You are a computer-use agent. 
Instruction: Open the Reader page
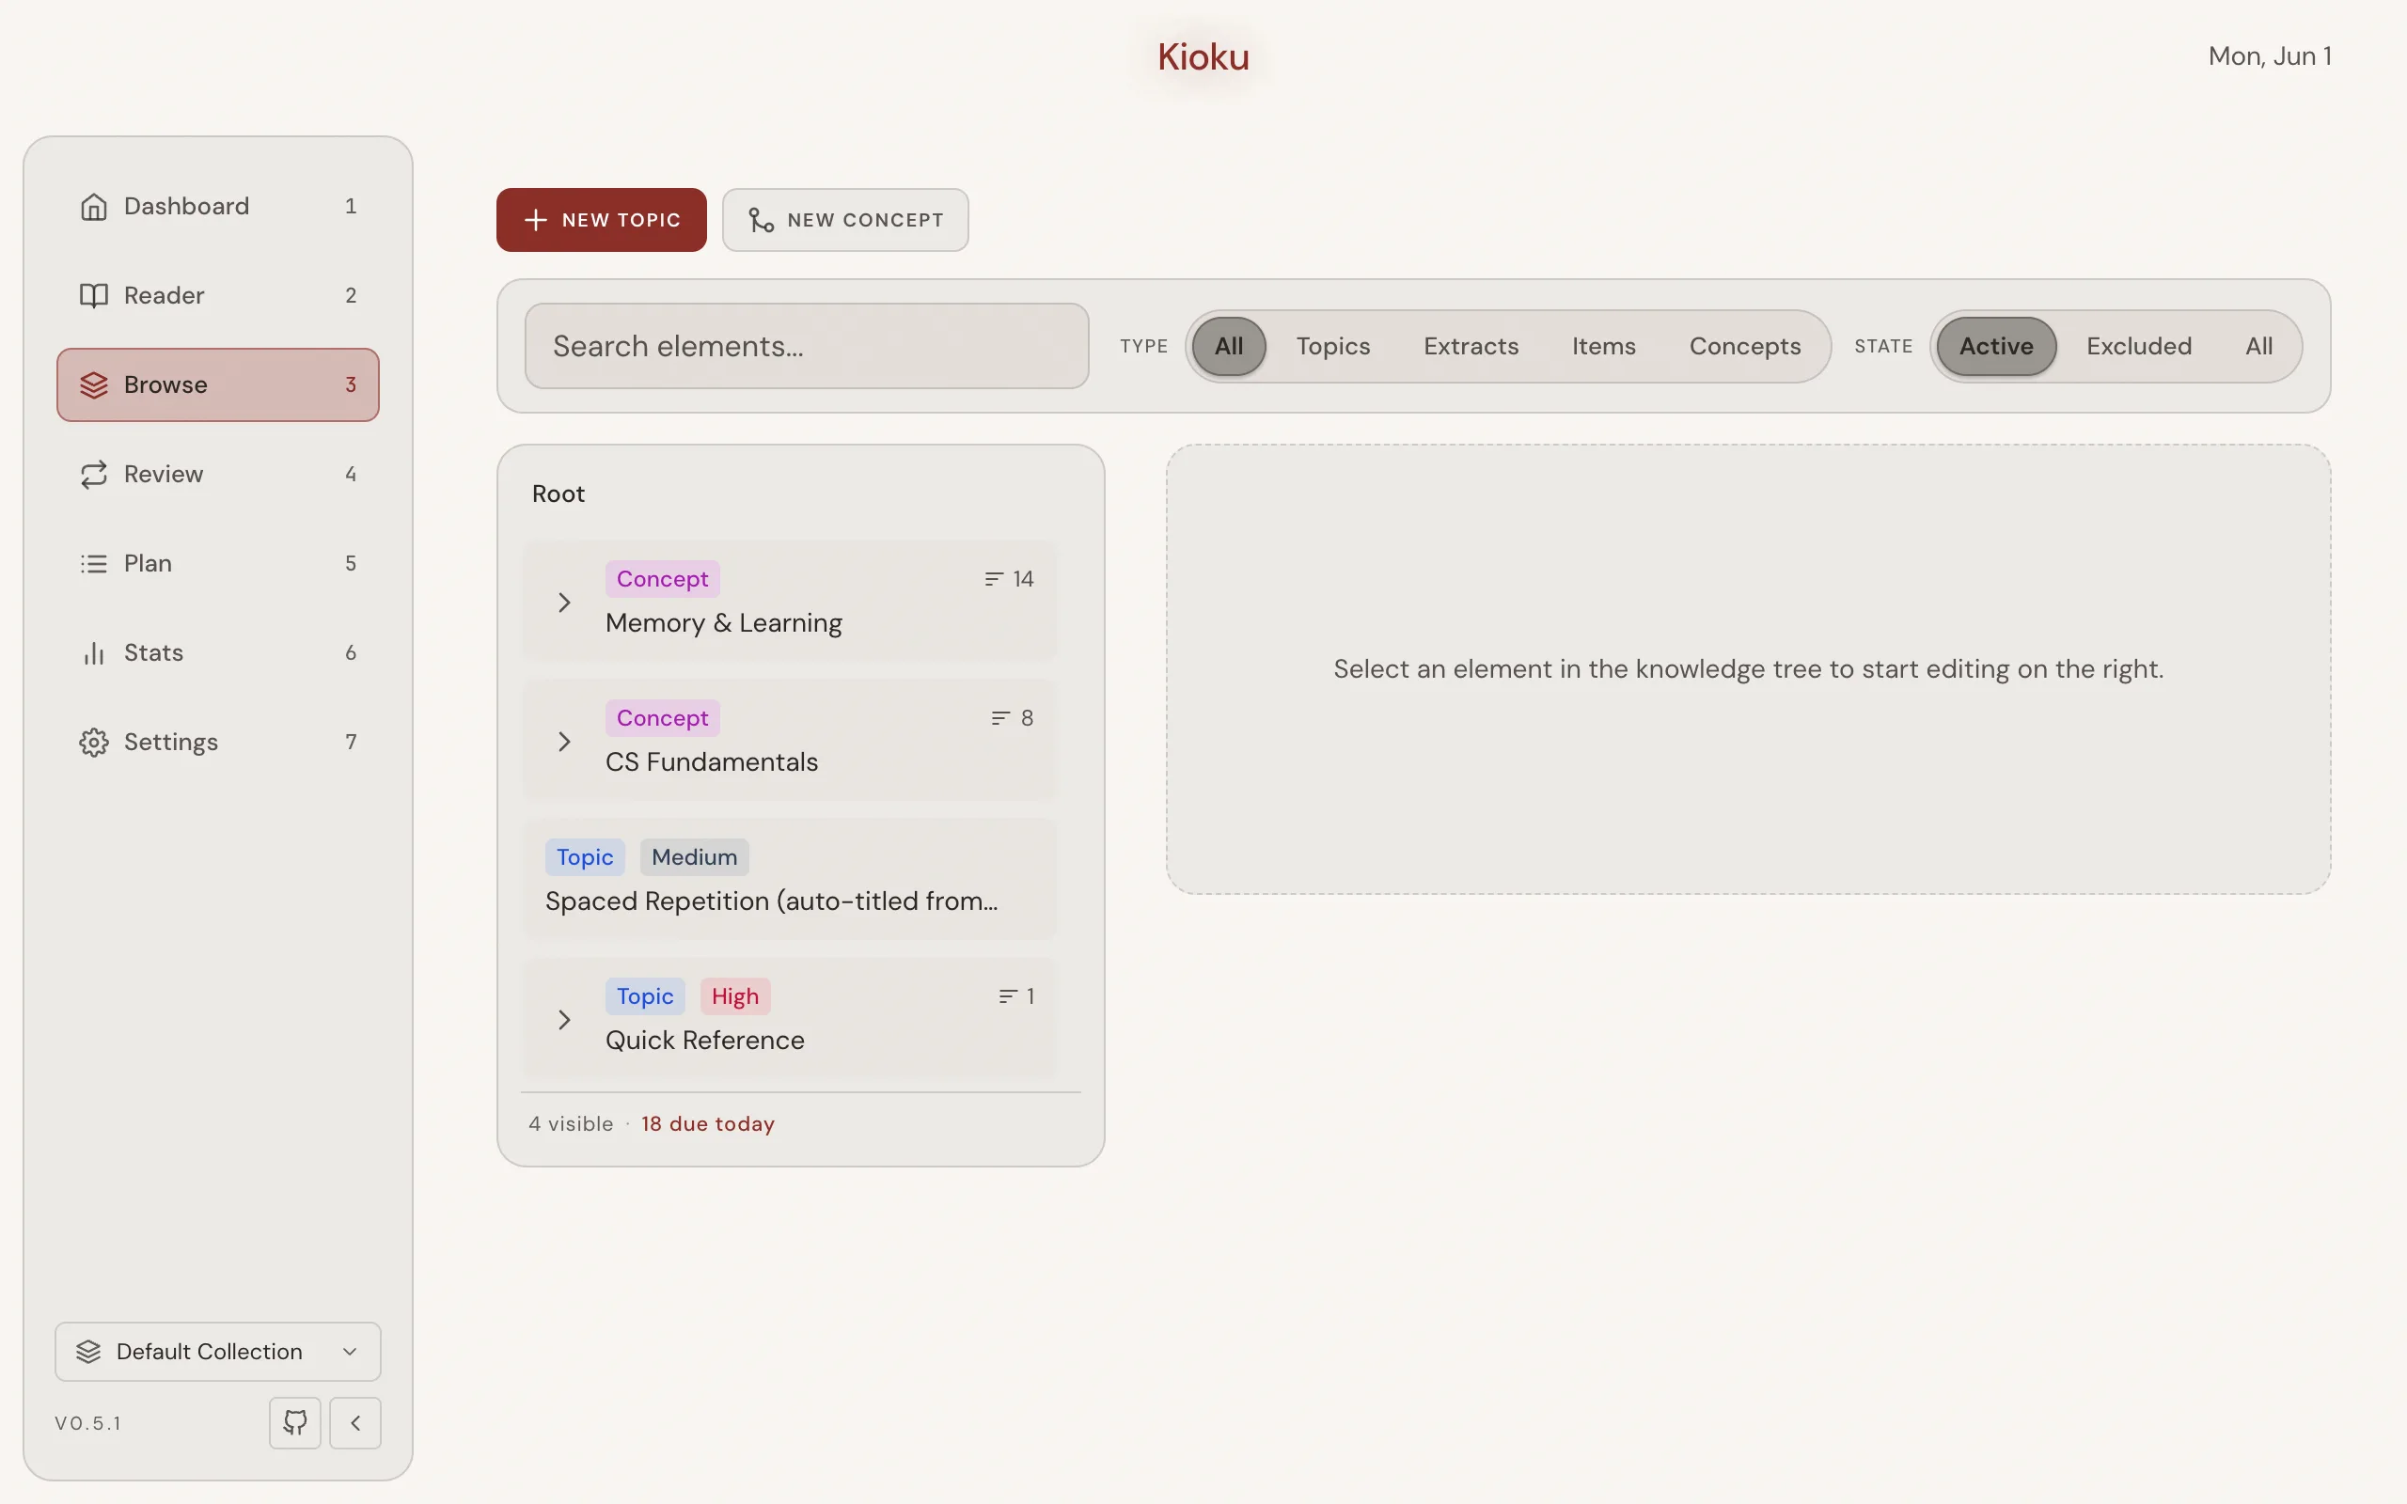(218, 295)
